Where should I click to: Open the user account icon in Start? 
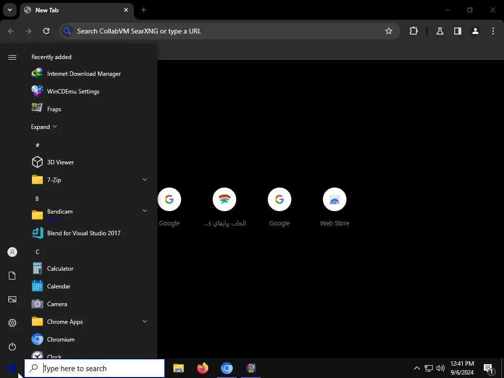(12, 252)
